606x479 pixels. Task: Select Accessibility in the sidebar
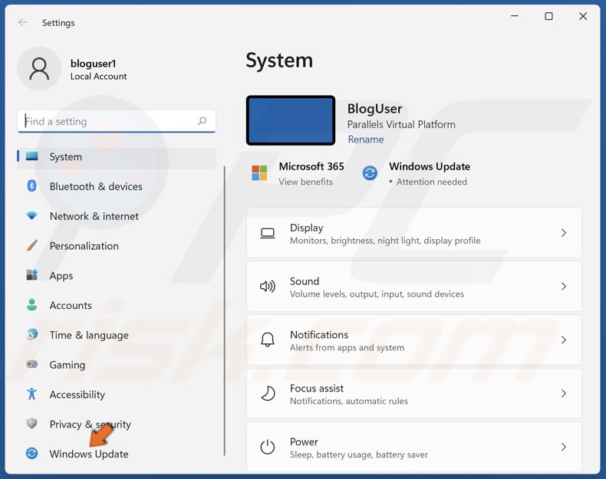[117, 395]
